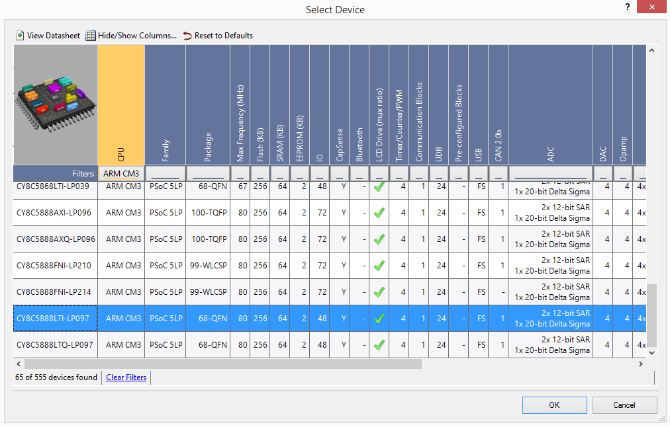
Task: Open the Family column filter dropdown
Action: pos(165,175)
